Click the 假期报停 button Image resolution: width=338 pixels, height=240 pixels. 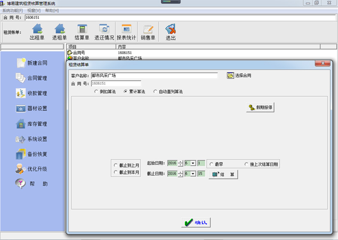click(x=260, y=107)
